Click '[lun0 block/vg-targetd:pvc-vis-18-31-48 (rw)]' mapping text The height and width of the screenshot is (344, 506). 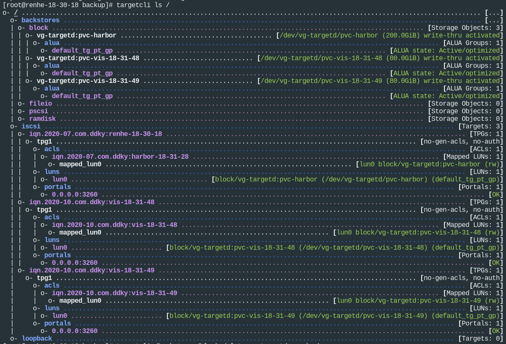point(418,232)
